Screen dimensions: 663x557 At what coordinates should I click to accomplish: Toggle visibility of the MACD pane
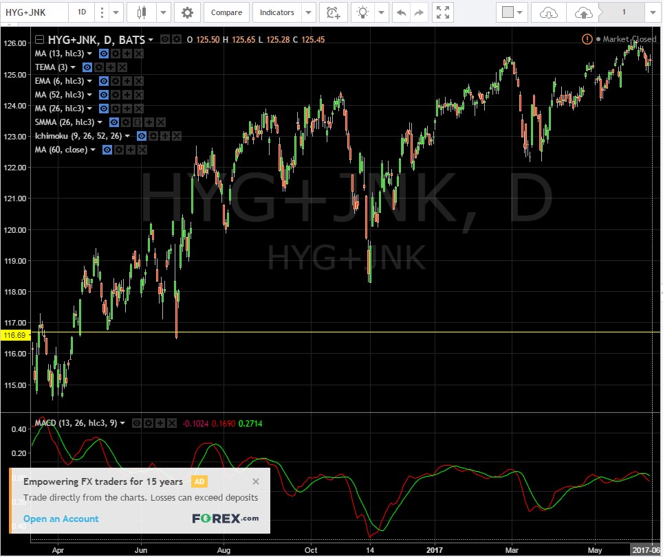click(137, 423)
